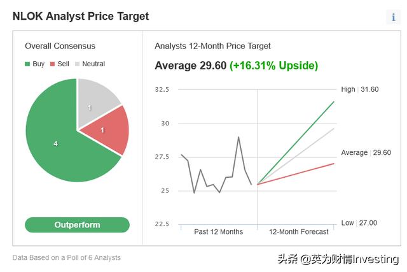Toggle the Buy legend entry

coord(35,64)
